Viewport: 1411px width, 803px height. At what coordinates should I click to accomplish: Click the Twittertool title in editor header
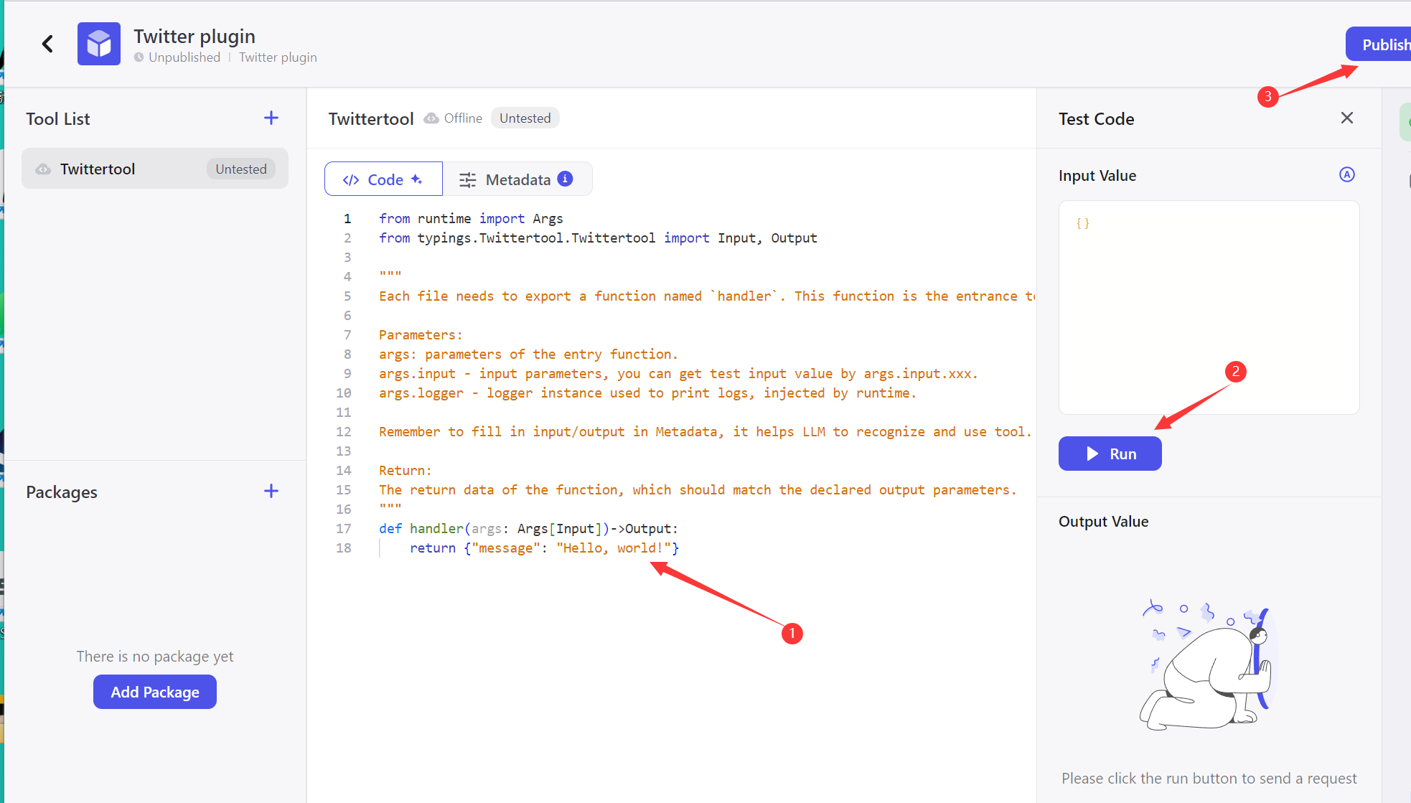click(x=371, y=119)
